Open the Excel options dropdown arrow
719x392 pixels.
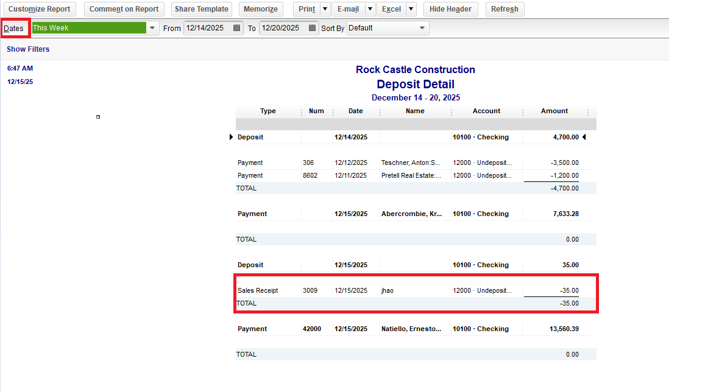point(411,9)
